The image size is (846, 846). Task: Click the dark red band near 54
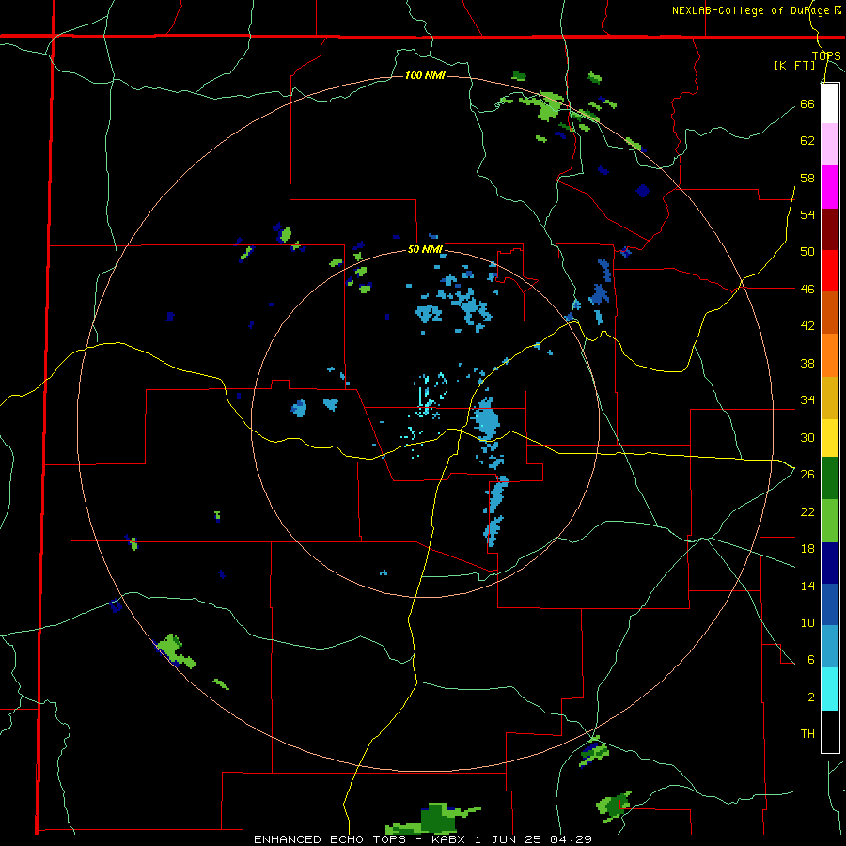point(830,229)
